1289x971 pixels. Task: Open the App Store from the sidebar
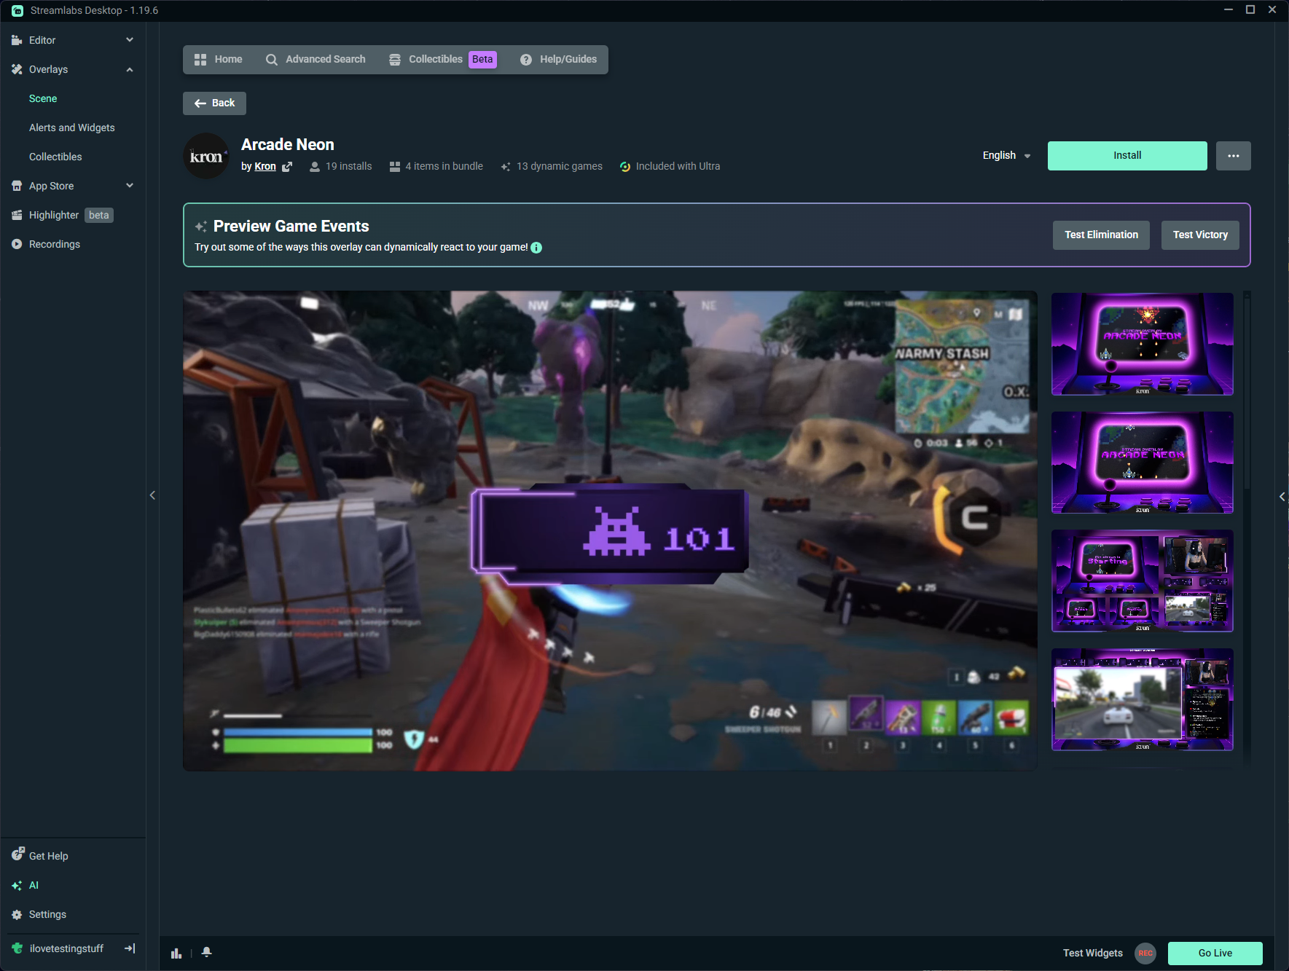pyautogui.click(x=51, y=186)
